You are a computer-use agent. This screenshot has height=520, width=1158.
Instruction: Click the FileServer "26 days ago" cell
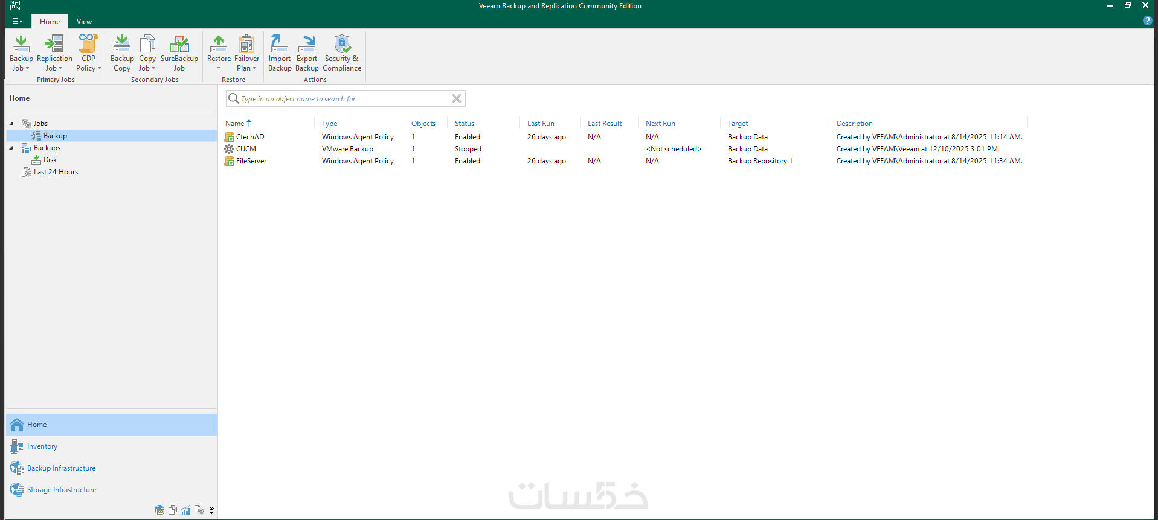tap(546, 161)
